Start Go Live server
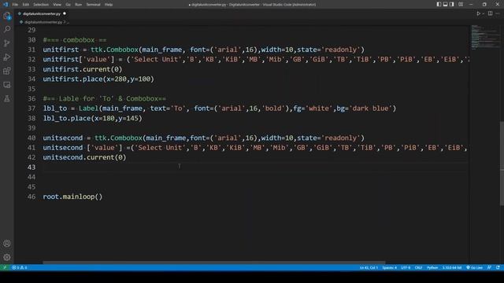Screen dimensions: 504x283 474,267
